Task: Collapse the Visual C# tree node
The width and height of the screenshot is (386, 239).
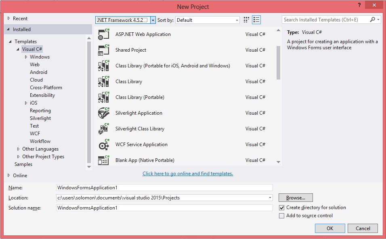Action: (18, 49)
